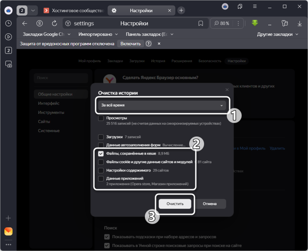Check the Просмотры checkbox
Image resolution: width=308 pixels, height=251 pixels.
pos(101,118)
